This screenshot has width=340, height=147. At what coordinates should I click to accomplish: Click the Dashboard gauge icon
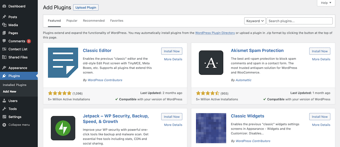4,6
